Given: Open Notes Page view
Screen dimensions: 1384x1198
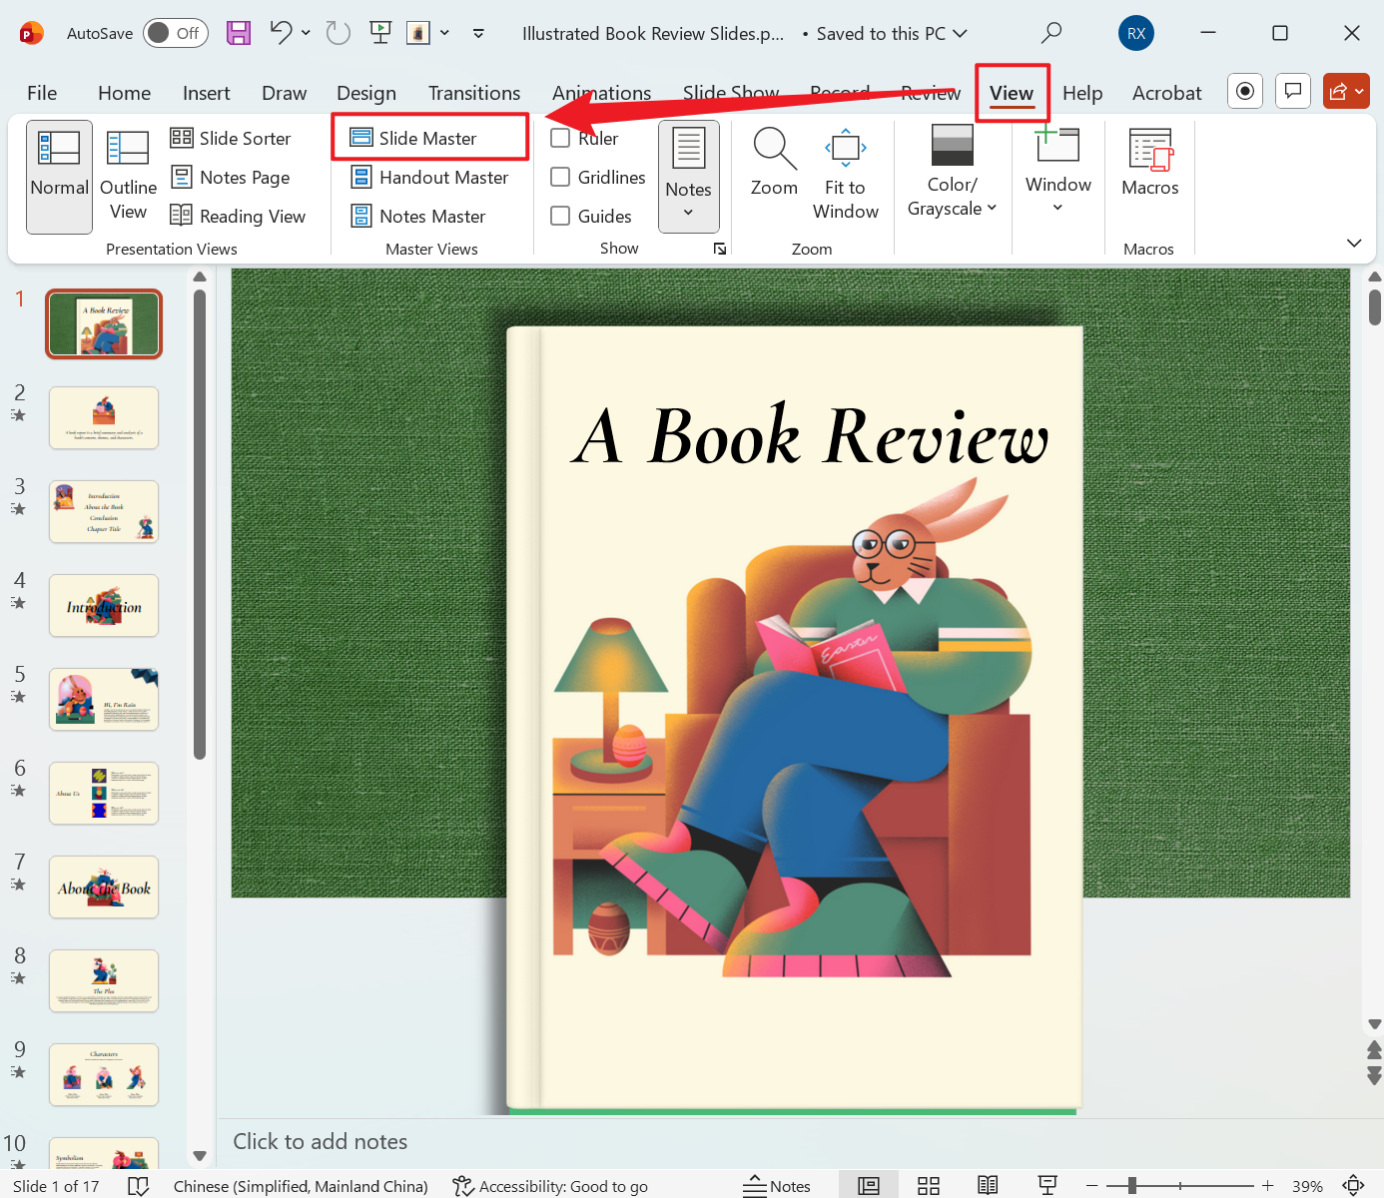Looking at the screenshot, I should click(232, 177).
